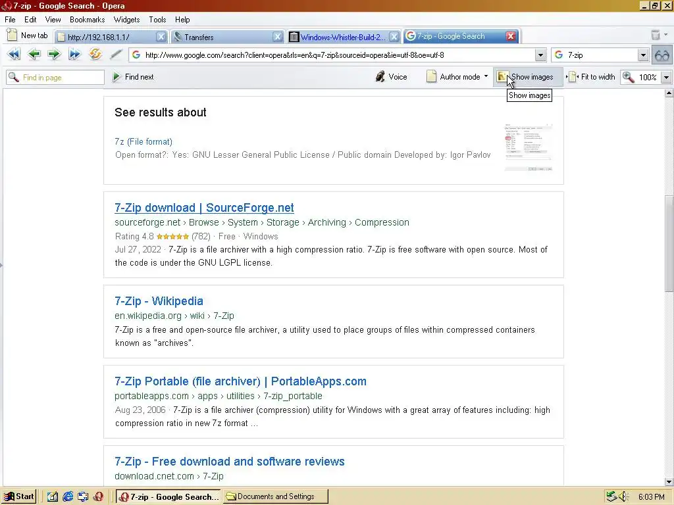Go back with the green Back arrow
The width and height of the screenshot is (674, 505).
(34, 55)
